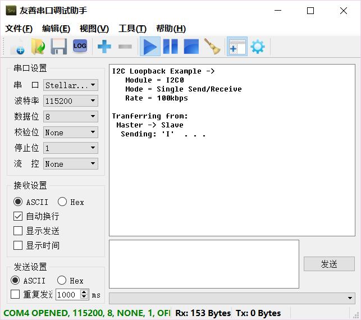Image resolution: width=361 pixels, height=320 pixels.
Task: Open the baud rate 115200 dropdown
Action: pyautogui.click(x=71, y=101)
